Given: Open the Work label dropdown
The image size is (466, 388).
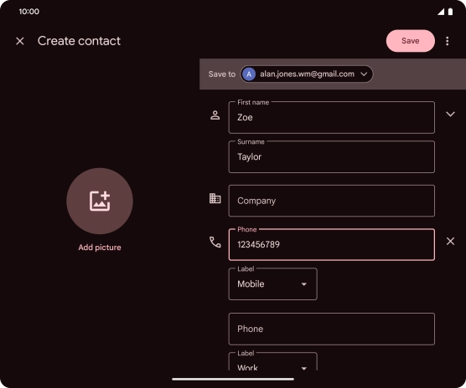Looking at the screenshot, I should coord(273,362).
